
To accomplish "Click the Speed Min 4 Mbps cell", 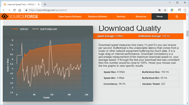I will 121,78.
